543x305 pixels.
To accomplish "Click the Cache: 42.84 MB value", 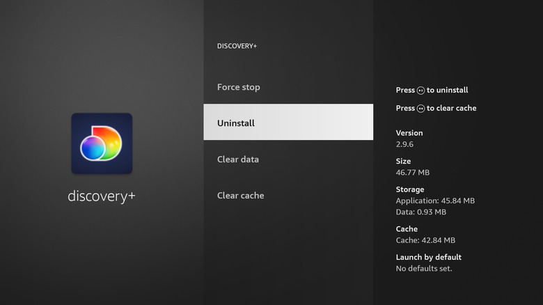I will click(426, 240).
